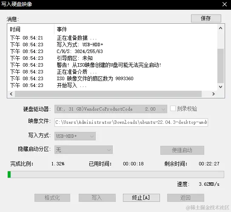Click the vertical scrollbar thumb in messages
Image resolution: width=231 pixels, height=212 pixels.
tap(220, 66)
